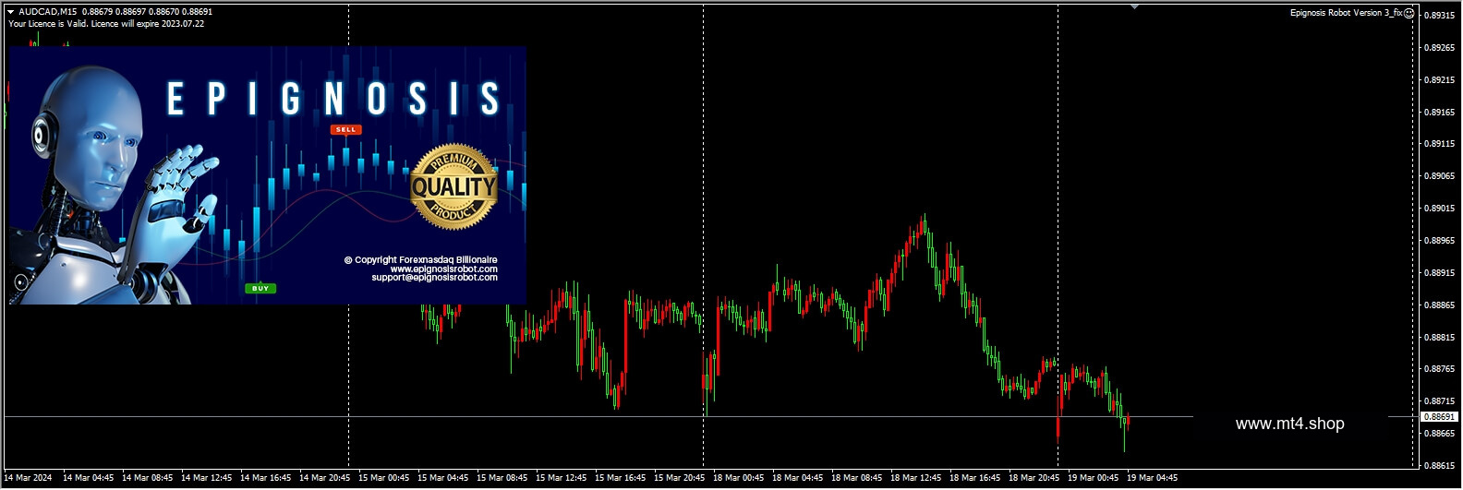Click the '14 Mar 16:45' time axis label
The width and height of the screenshot is (1463, 490).
266,478
